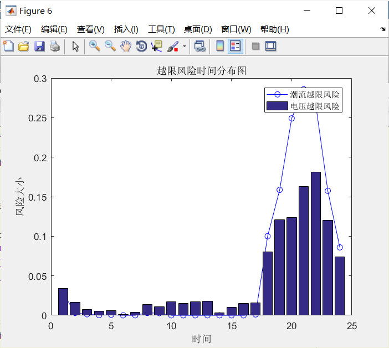Open the 编辑(E) menu
The image size is (389, 348).
tap(54, 29)
